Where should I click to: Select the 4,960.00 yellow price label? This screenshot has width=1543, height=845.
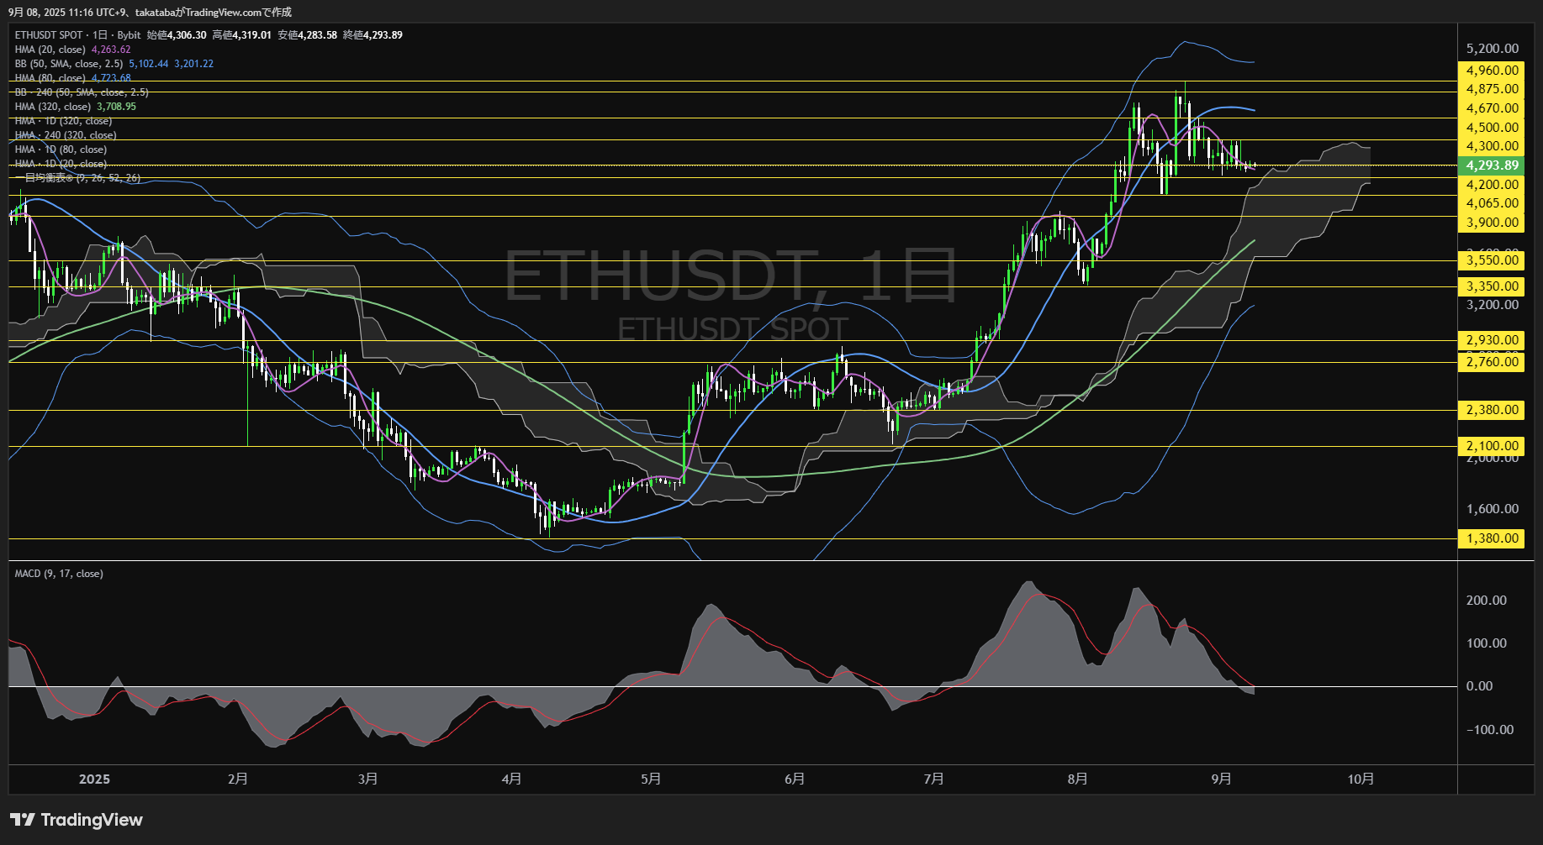click(x=1491, y=71)
